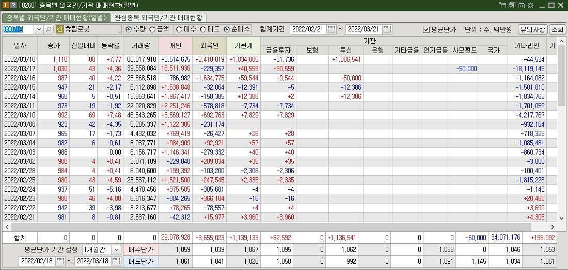This screenshot has width=568, height=270.
Task: Open the help question-mark icon in title bar
Action: tap(13, 5)
